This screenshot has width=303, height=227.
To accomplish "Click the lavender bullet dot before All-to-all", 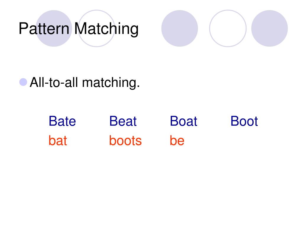I will click(23, 82).
